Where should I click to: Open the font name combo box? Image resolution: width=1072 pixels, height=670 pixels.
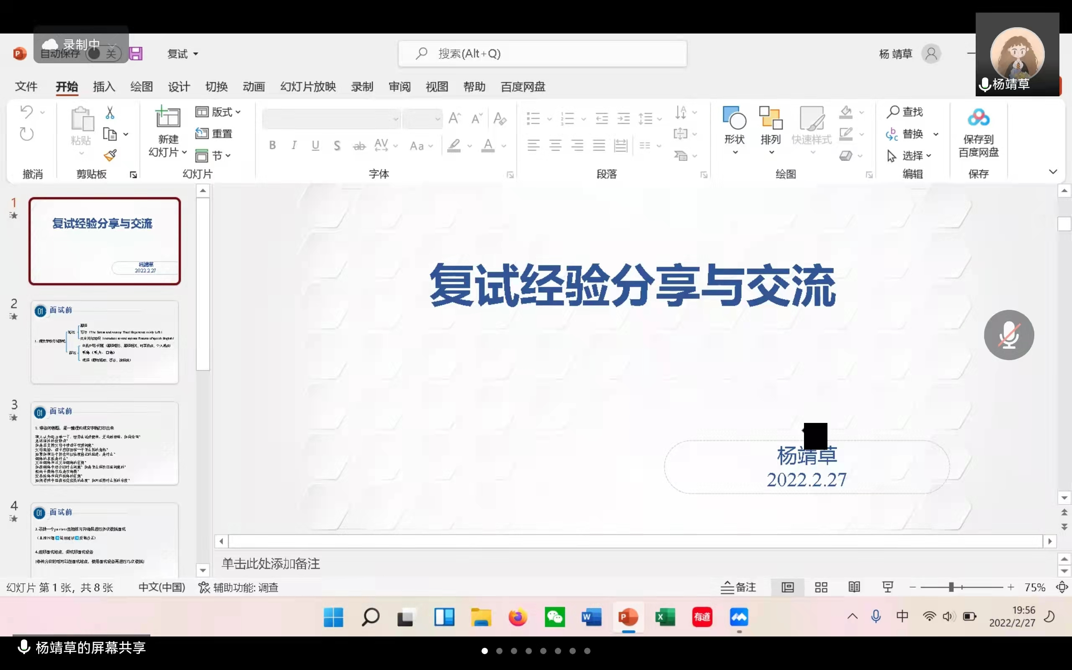pyautogui.click(x=331, y=119)
